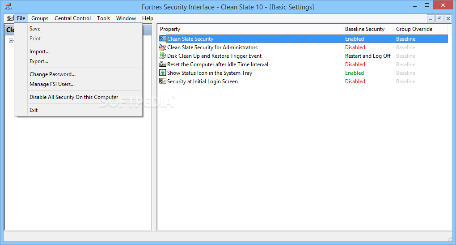
Task: Click the Group Override column header
Action: [420, 29]
